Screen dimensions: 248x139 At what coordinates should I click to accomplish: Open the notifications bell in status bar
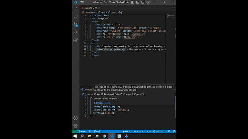174,131
